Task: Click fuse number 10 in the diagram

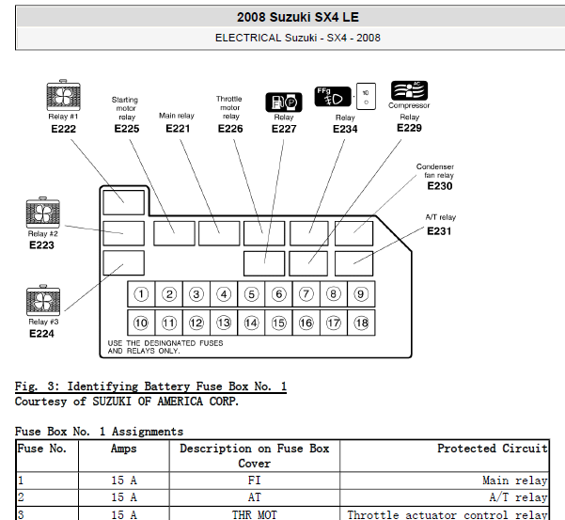Action: (141, 323)
